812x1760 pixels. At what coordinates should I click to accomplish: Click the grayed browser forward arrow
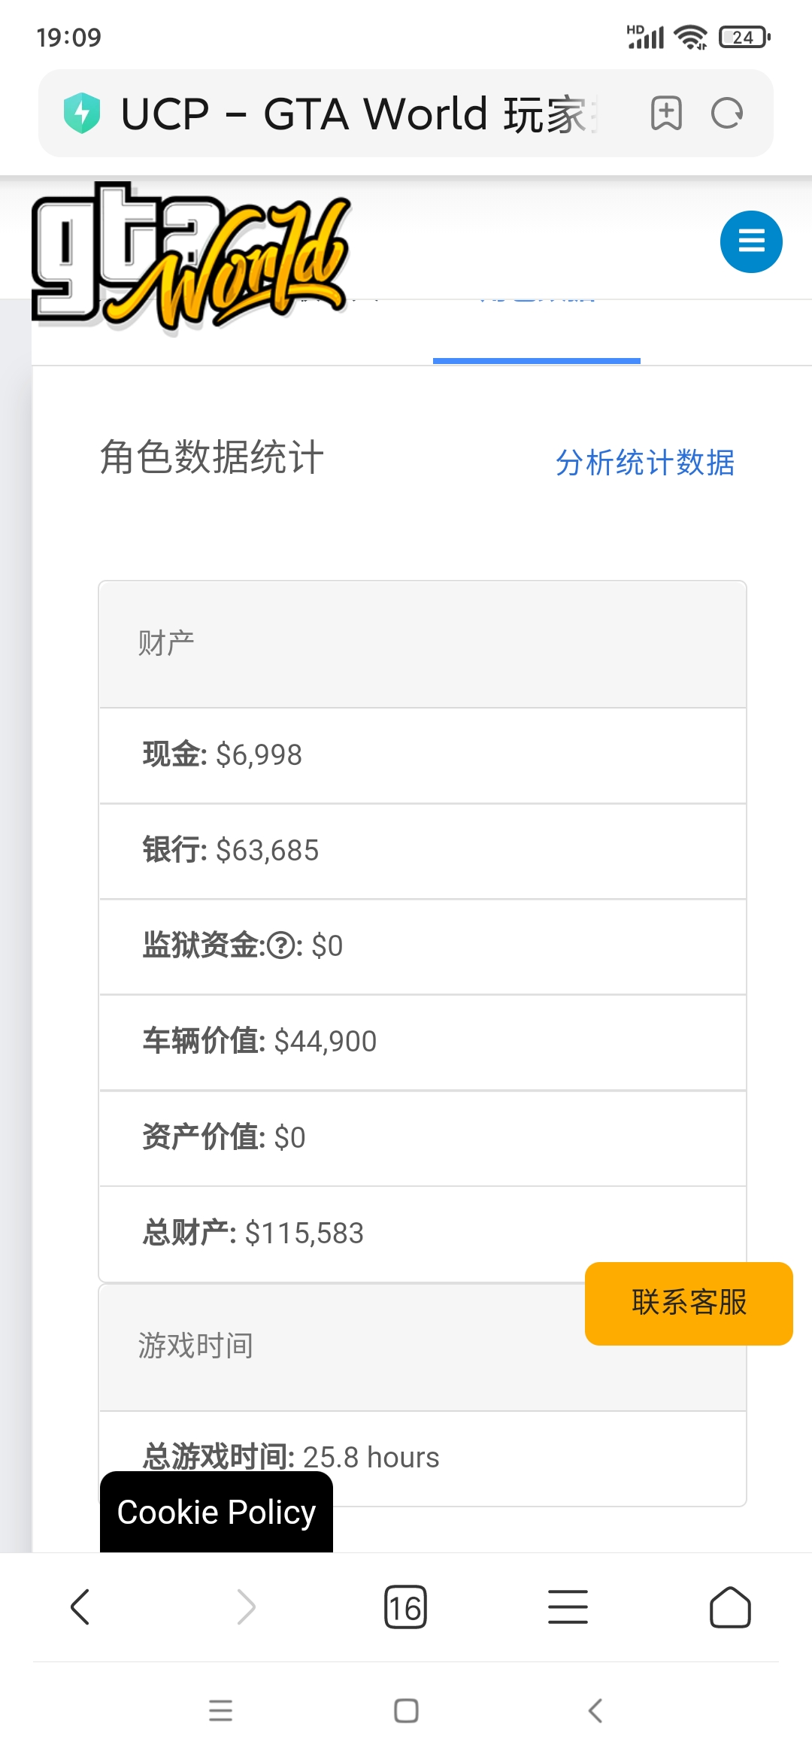[246, 1607]
